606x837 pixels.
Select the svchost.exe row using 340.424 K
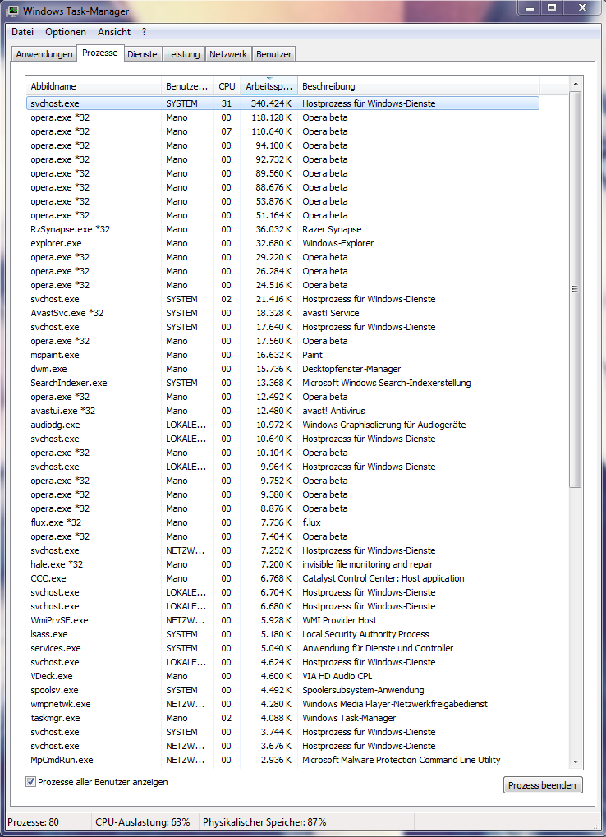(282, 103)
